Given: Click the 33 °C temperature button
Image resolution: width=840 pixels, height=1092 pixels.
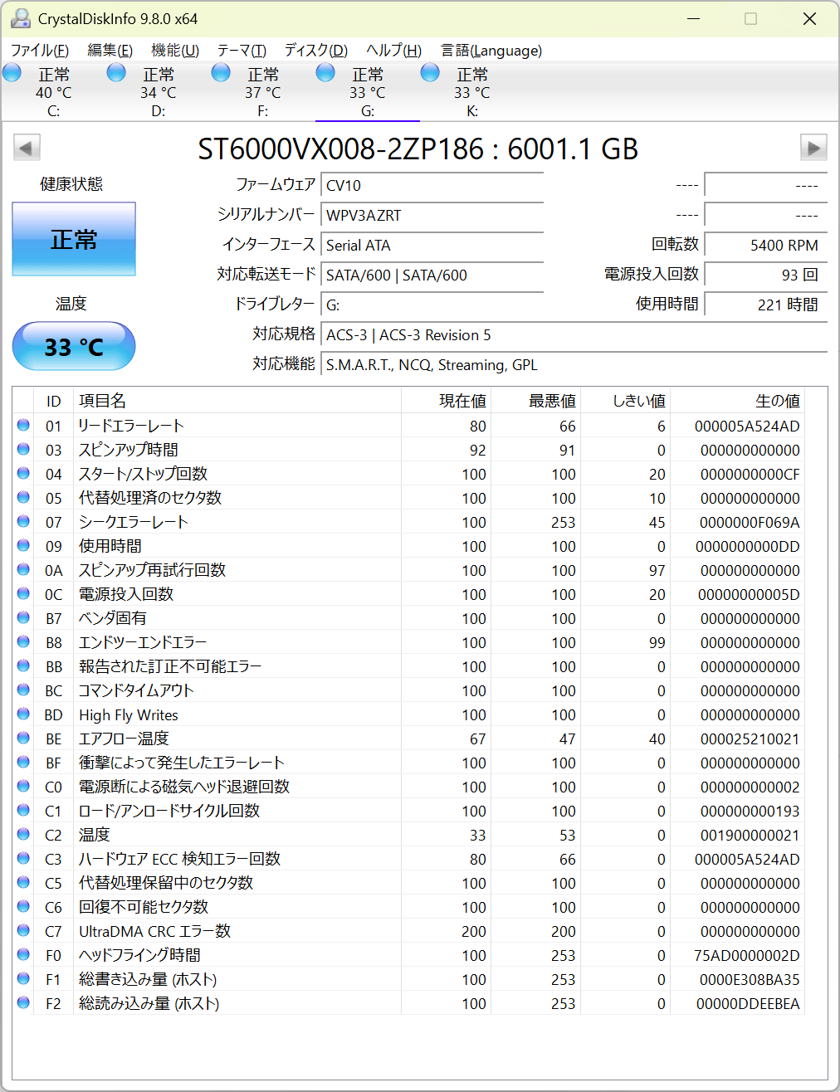Looking at the screenshot, I should click(x=74, y=346).
